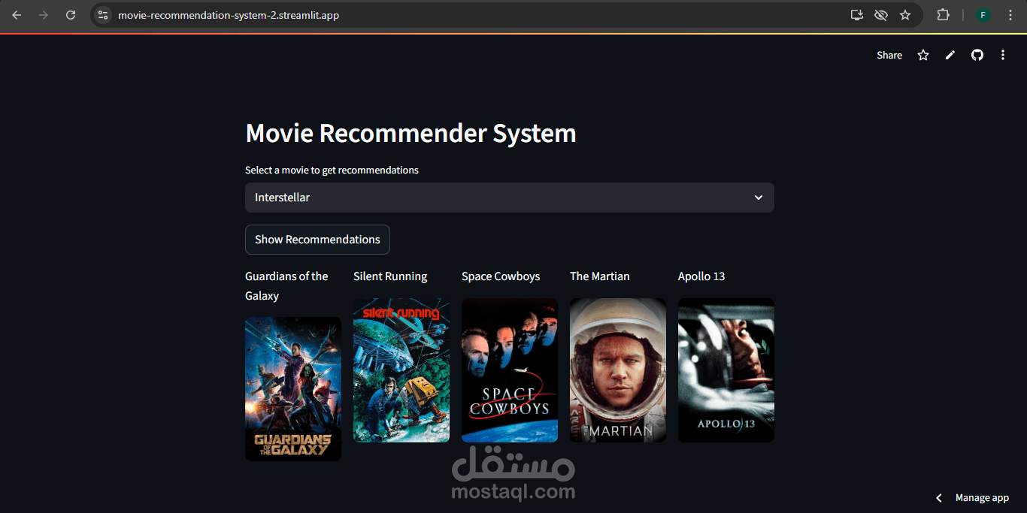Open the GitHub repository icon
This screenshot has height=513, width=1027.
(977, 55)
